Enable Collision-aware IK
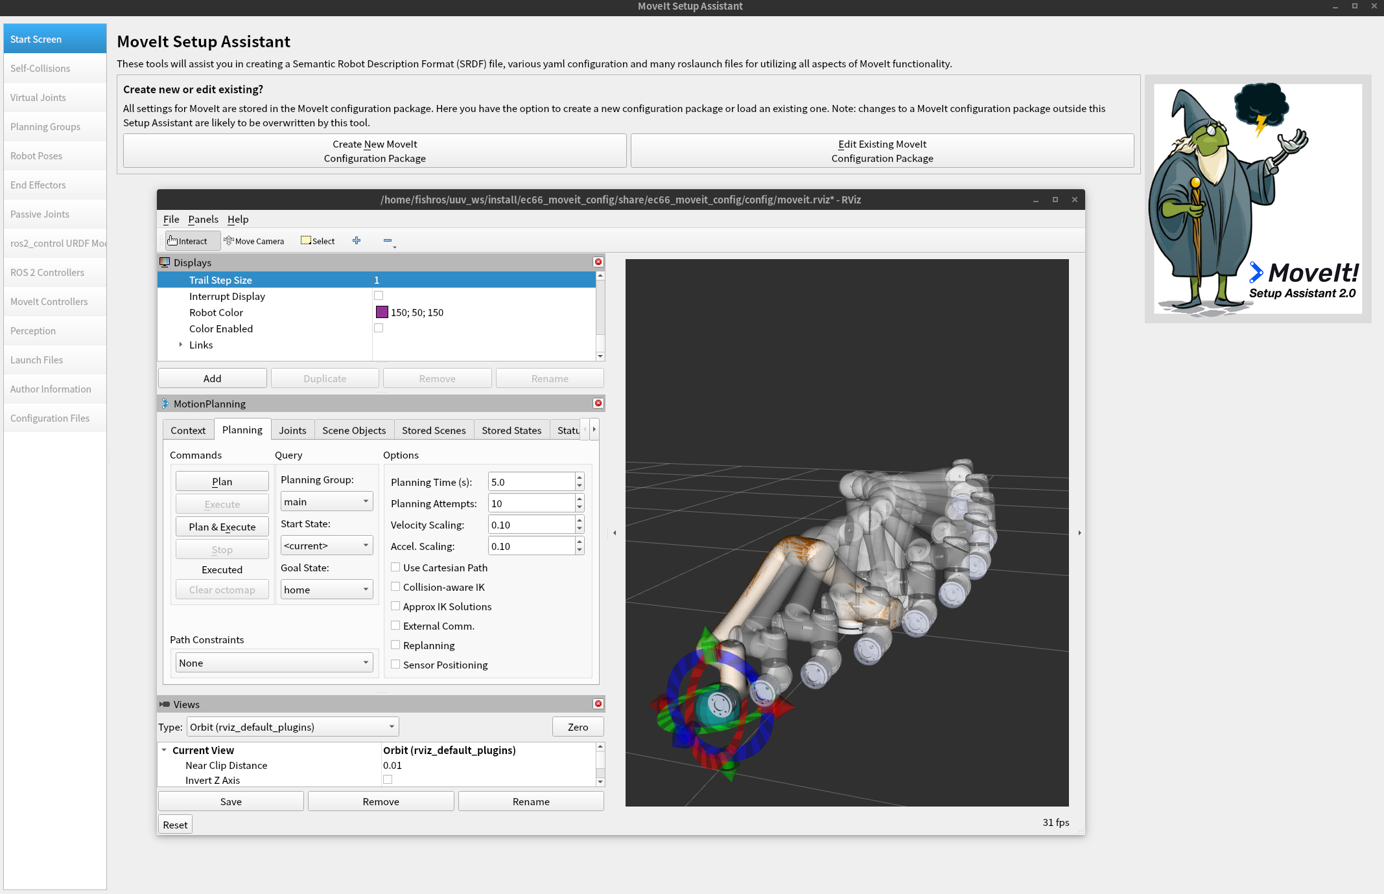Viewport: 1384px width, 894px height. pos(395,586)
